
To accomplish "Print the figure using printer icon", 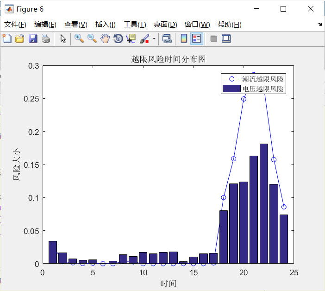I will [x=46, y=38].
